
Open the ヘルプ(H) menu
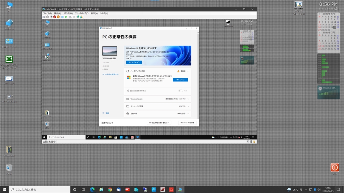tap(104, 13)
